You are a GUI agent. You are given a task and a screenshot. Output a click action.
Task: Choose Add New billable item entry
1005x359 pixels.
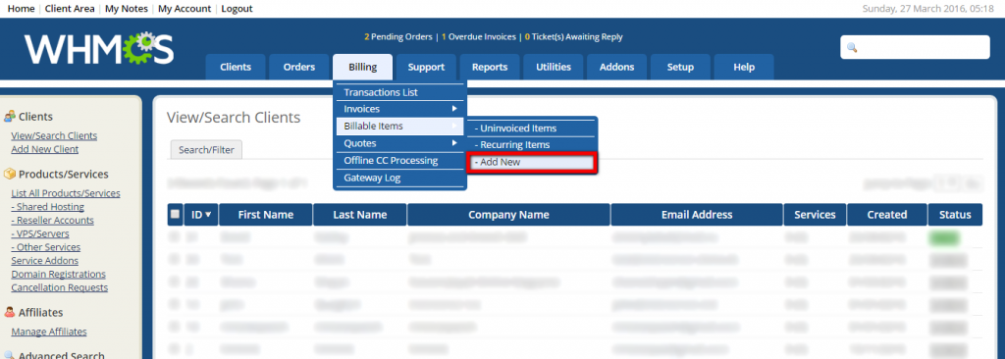(x=532, y=162)
